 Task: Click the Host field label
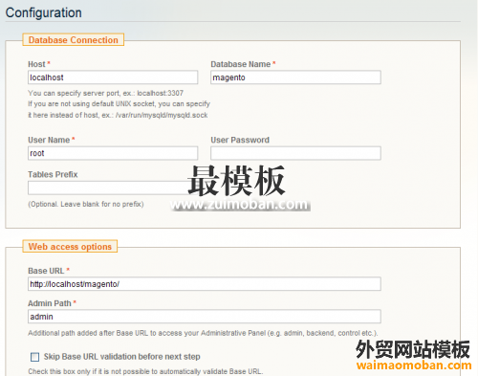point(36,64)
